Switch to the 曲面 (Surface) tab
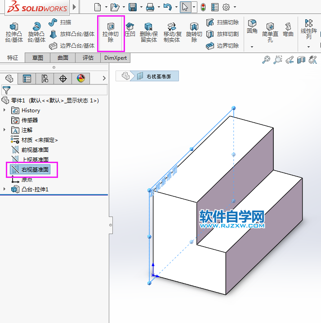The height and width of the screenshot is (323, 321). (62, 58)
